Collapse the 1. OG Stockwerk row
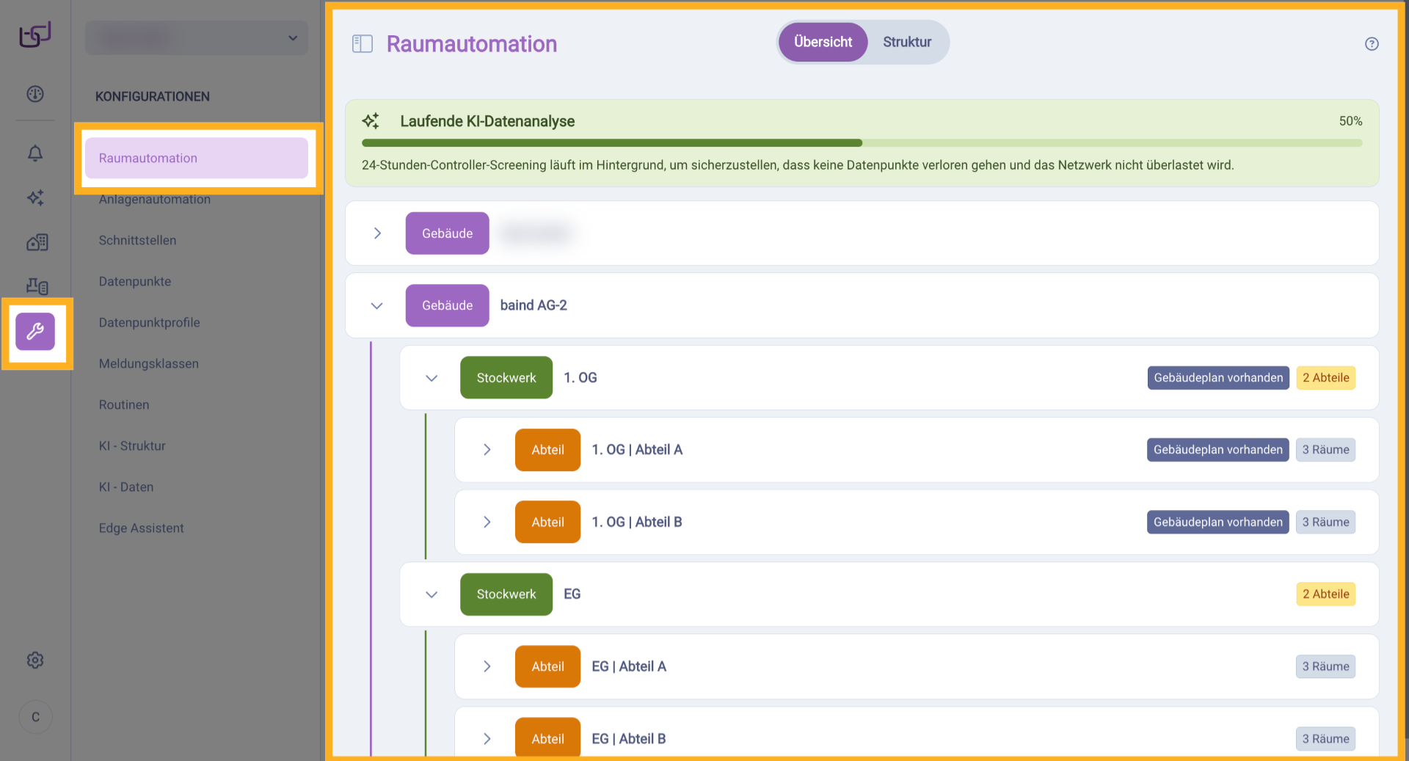The image size is (1409, 761). point(432,378)
